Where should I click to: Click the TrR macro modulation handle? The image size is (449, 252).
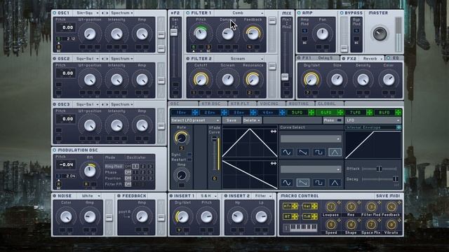[314, 216]
